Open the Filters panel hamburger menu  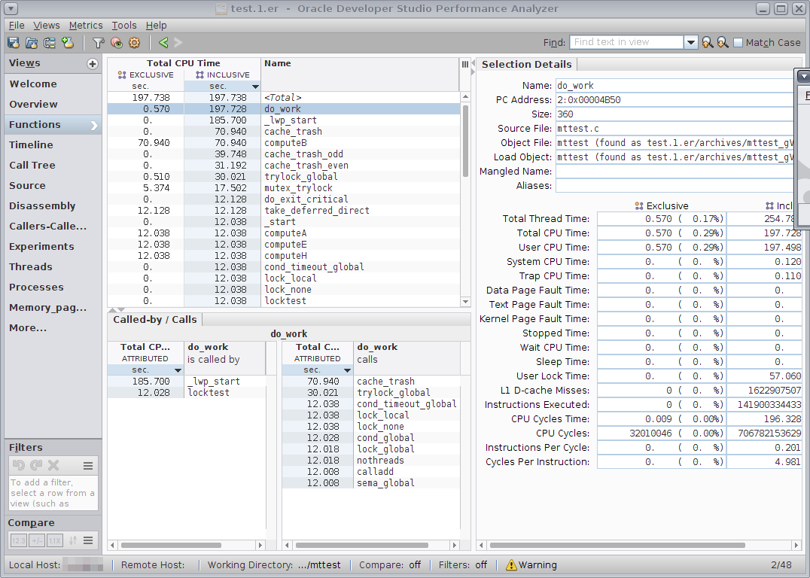88,466
